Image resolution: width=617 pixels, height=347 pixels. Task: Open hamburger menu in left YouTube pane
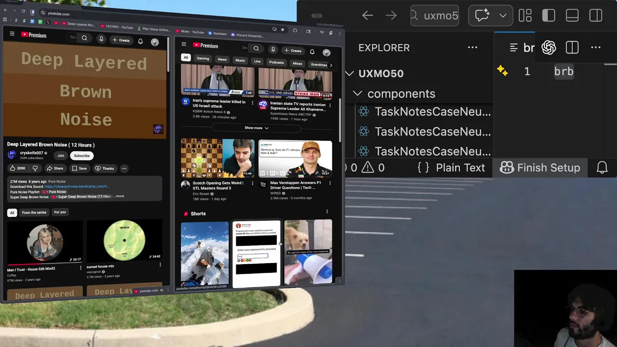click(x=12, y=34)
